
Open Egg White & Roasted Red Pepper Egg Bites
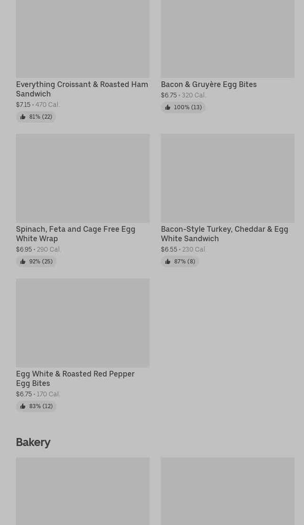tap(75, 378)
